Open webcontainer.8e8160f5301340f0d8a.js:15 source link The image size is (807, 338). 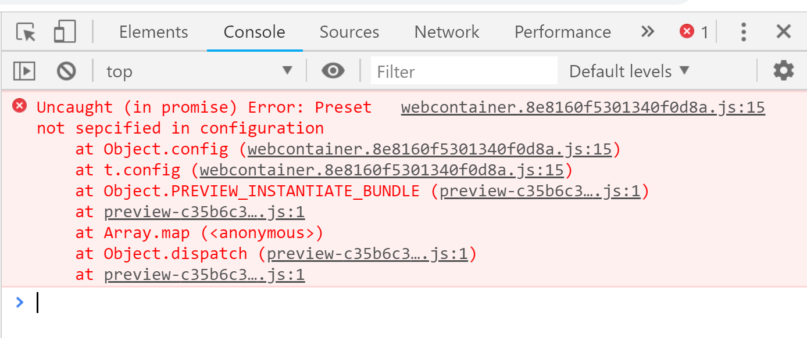point(583,107)
